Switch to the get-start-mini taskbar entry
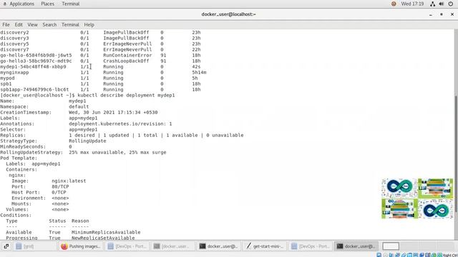The image size is (458, 257). pos(265,246)
